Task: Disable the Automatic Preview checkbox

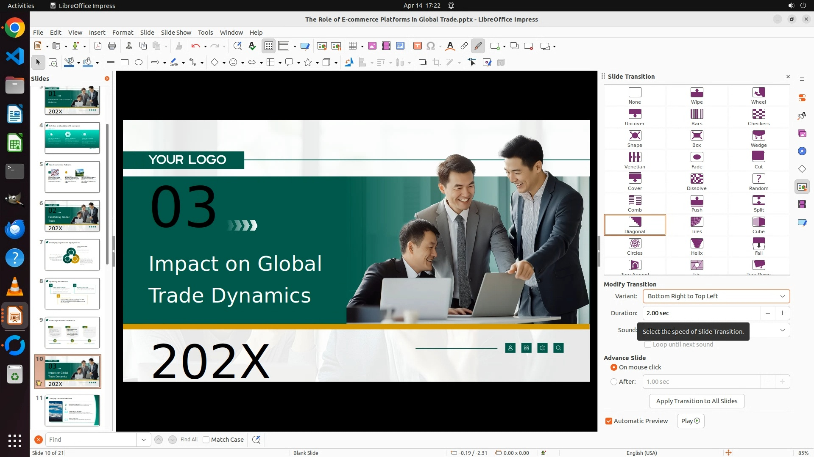Action: pos(609,421)
